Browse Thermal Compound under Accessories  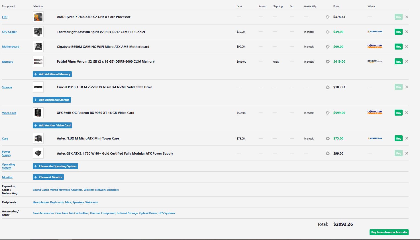pyautogui.click(x=103, y=213)
